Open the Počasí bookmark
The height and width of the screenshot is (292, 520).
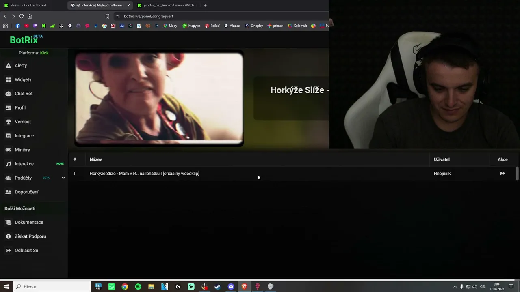(212, 26)
